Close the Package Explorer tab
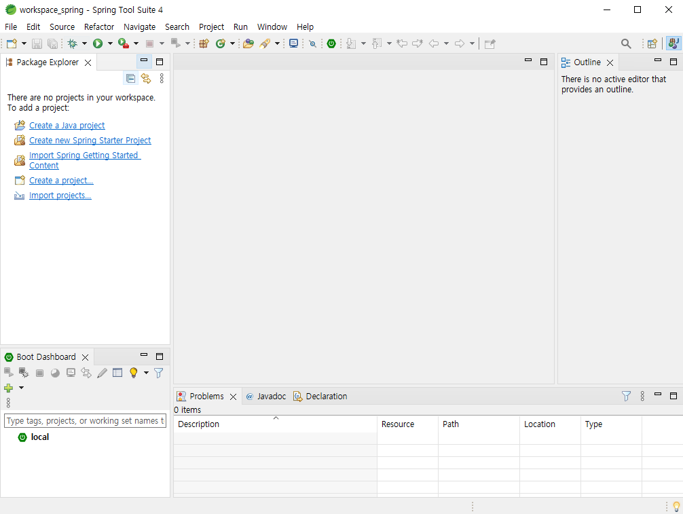 click(x=88, y=62)
